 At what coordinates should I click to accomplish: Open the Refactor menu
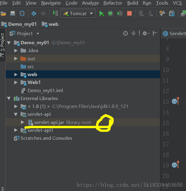click(x=113, y=3)
